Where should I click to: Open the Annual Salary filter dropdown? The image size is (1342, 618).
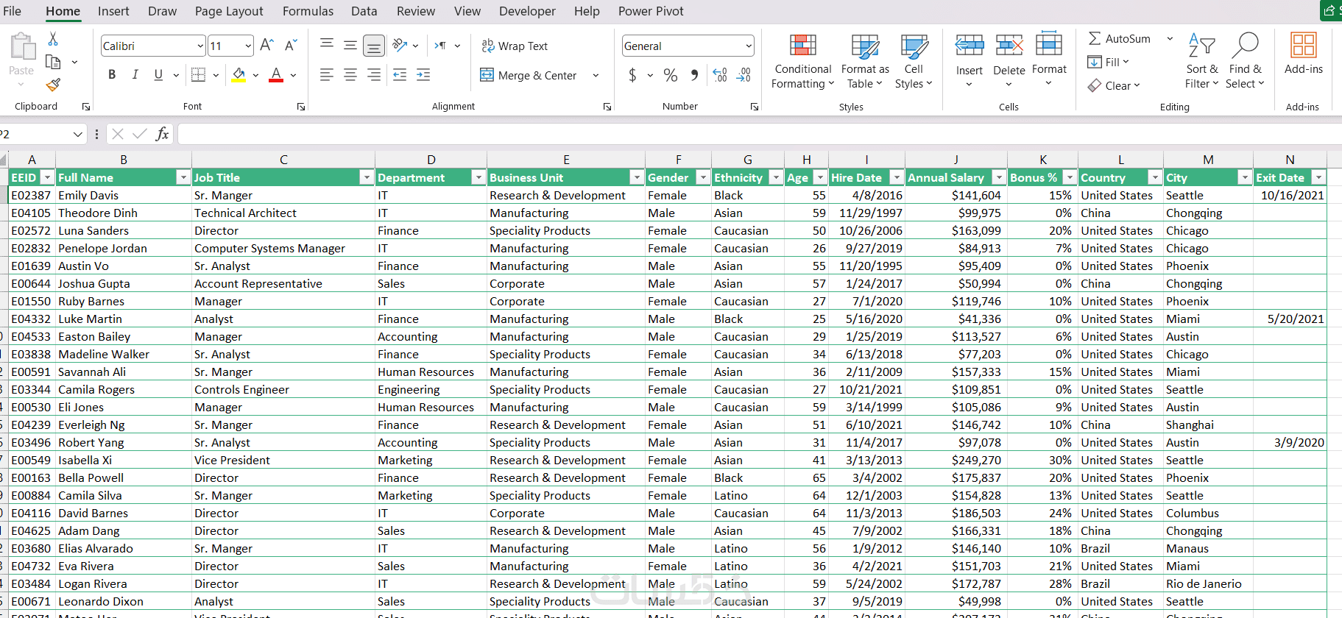click(999, 177)
